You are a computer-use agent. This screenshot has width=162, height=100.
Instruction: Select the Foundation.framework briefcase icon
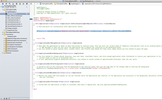click(x=6, y=45)
